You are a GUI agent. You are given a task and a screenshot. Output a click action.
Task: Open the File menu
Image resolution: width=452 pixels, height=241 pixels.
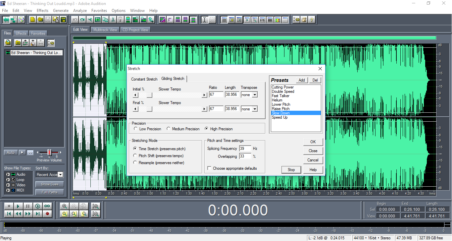(x=5, y=11)
